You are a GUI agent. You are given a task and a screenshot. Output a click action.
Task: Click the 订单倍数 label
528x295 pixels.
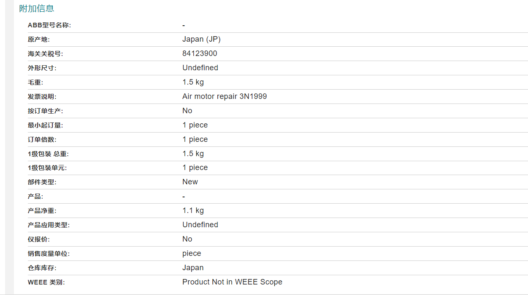coord(42,140)
